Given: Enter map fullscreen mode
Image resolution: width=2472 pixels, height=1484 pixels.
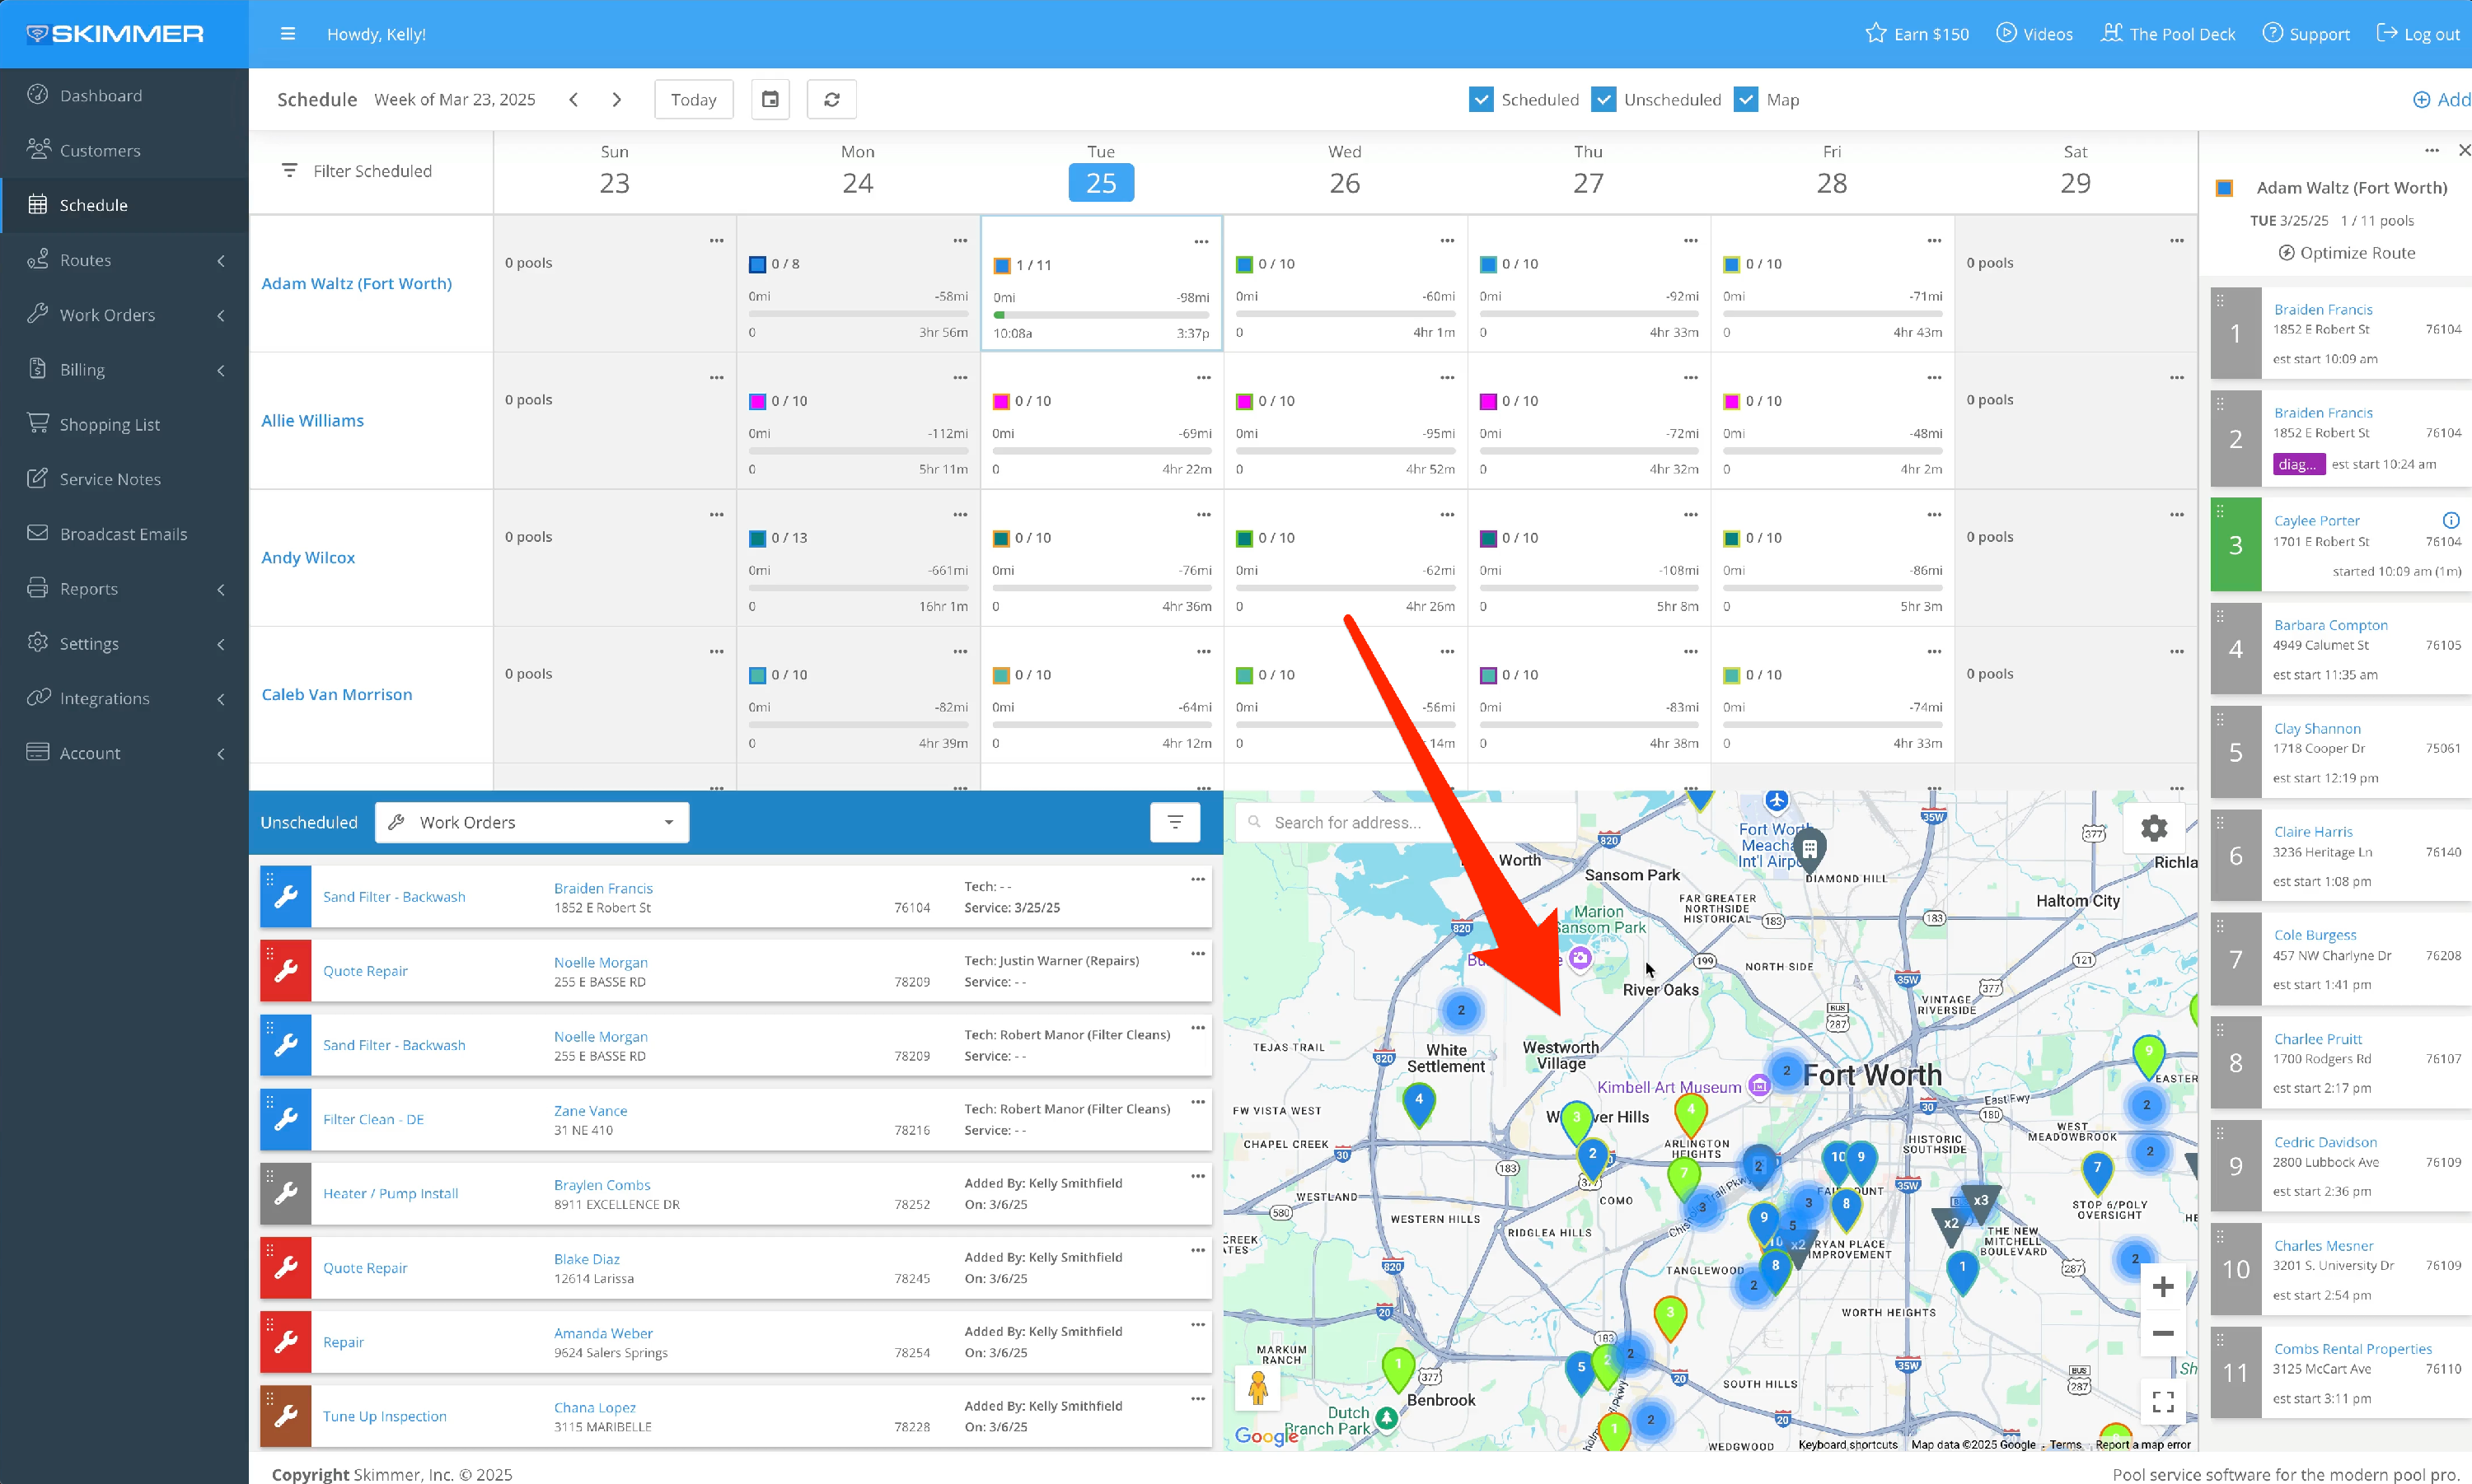Looking at the screenshot, I should point(2162,1402).
